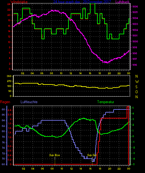Click pressure axis value 1006

(x=135, y=7)
